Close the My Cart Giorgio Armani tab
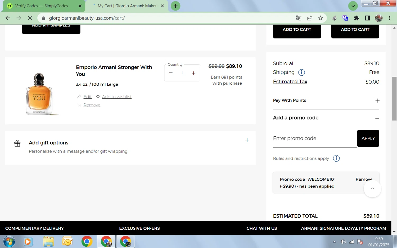Image resolution: width=397 pixels, height=248 pixels. pyautogui.click(x=163, y=6)
